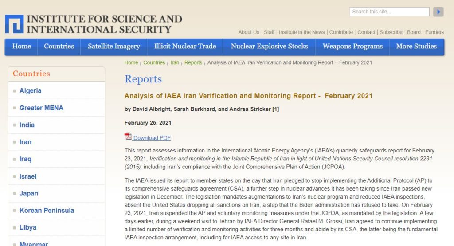
Task: Open the Home navigation tab
Action: point(22,47)
